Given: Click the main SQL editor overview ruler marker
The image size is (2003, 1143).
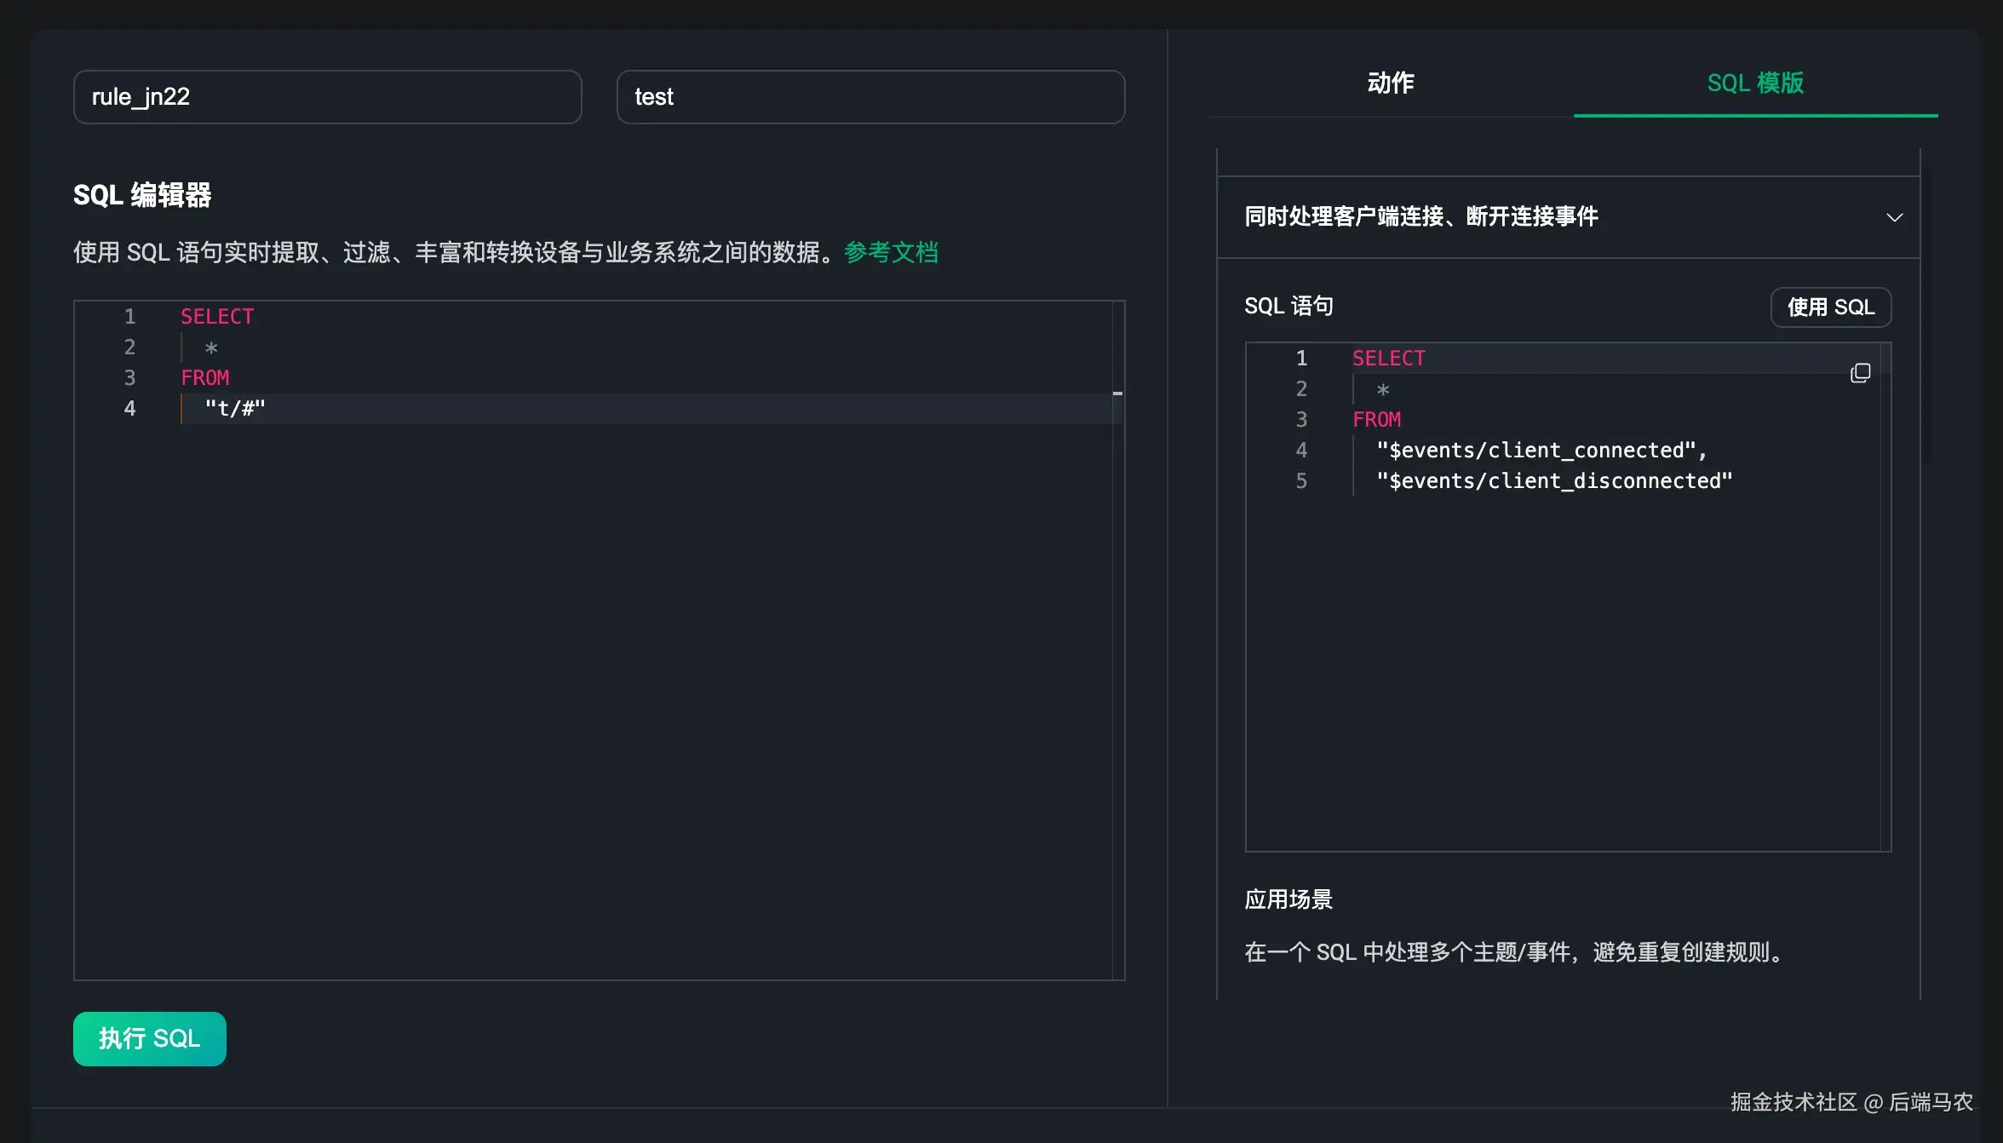Looking at the screenshot, I should [1117, 393].
